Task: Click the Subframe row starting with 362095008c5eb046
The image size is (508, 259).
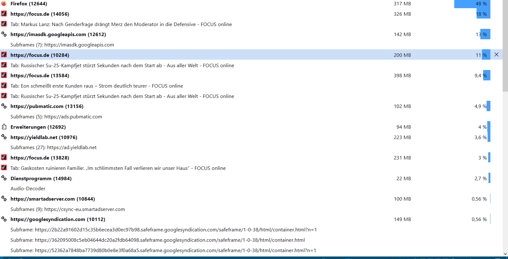Action: pyautogui.click(x=158, y=240)
